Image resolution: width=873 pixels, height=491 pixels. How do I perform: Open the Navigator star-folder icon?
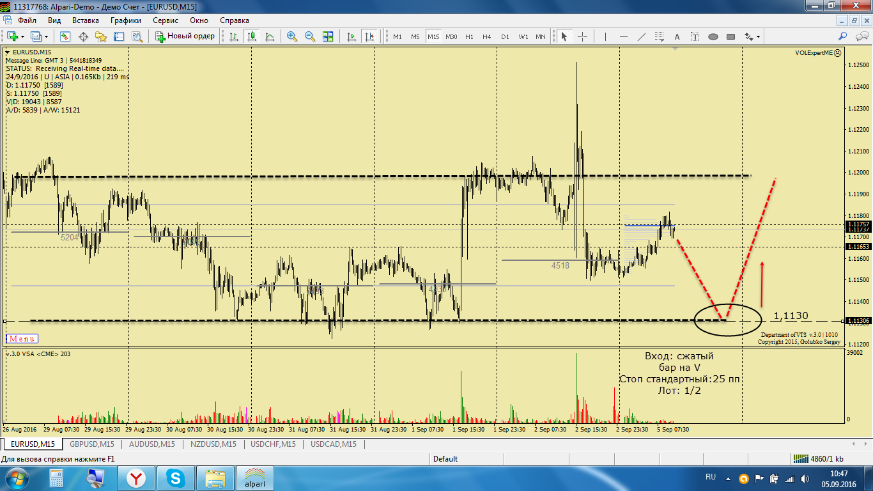click(x=101, y=36)
